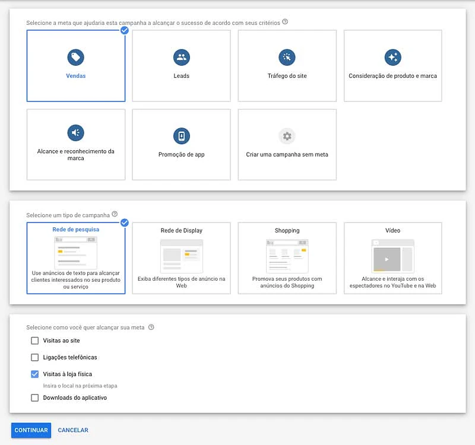The image size is (475, 445).
Task: Click the Rede de pesquisa illustration
Action: pos(76,253)
